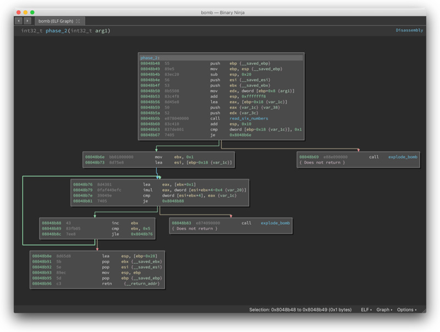
Task: Click the back navigation arrow
Action: (x=19, y=21)
